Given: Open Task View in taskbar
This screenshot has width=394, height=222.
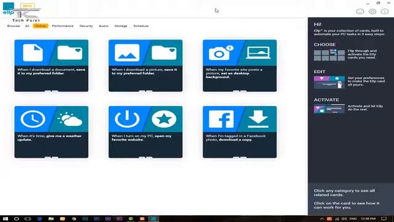Looking at the screenshot, I should pyautogui.click(x=28, y=218).
